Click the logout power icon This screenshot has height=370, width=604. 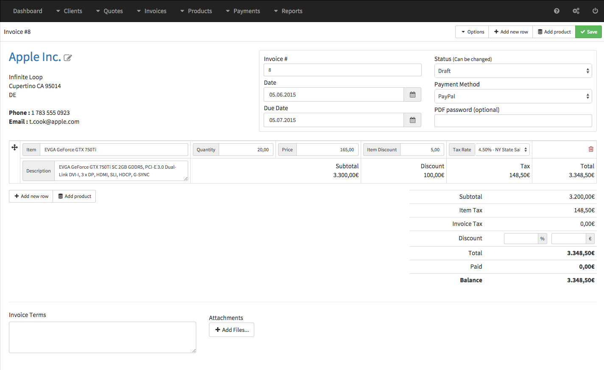(595, 11)
